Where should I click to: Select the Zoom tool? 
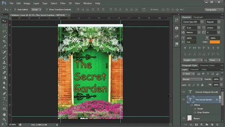click(4, 119)
